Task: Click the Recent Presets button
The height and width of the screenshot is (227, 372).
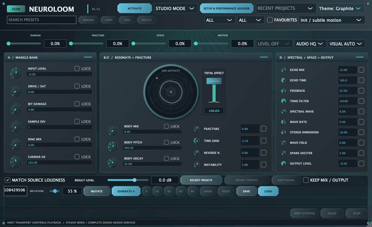Action: [x=201, y=180]
